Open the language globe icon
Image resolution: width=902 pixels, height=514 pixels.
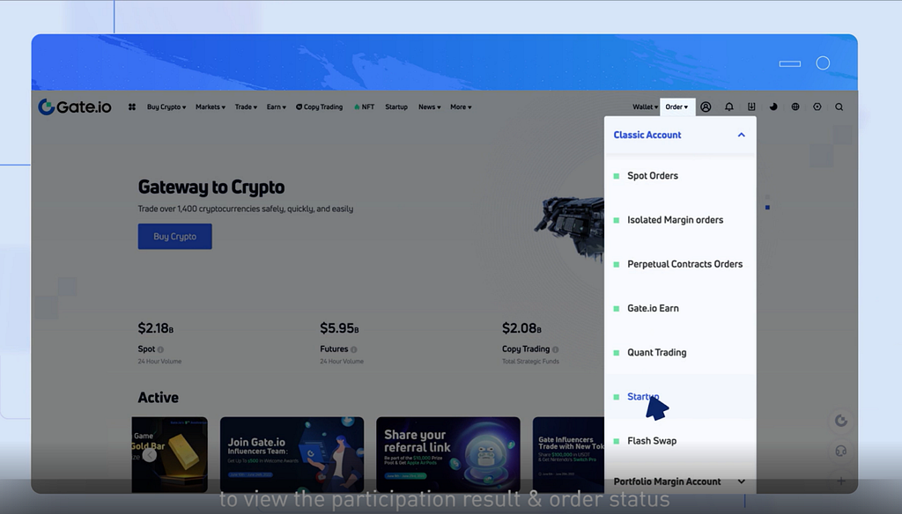click(795, 107)
